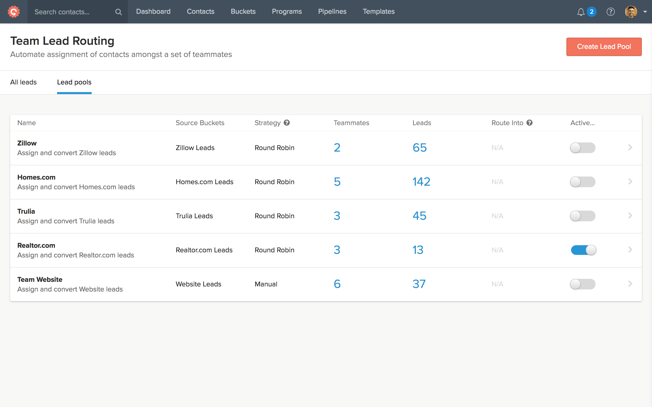
Task: Click Trulia's leads count 45
Action: (419, 216)
